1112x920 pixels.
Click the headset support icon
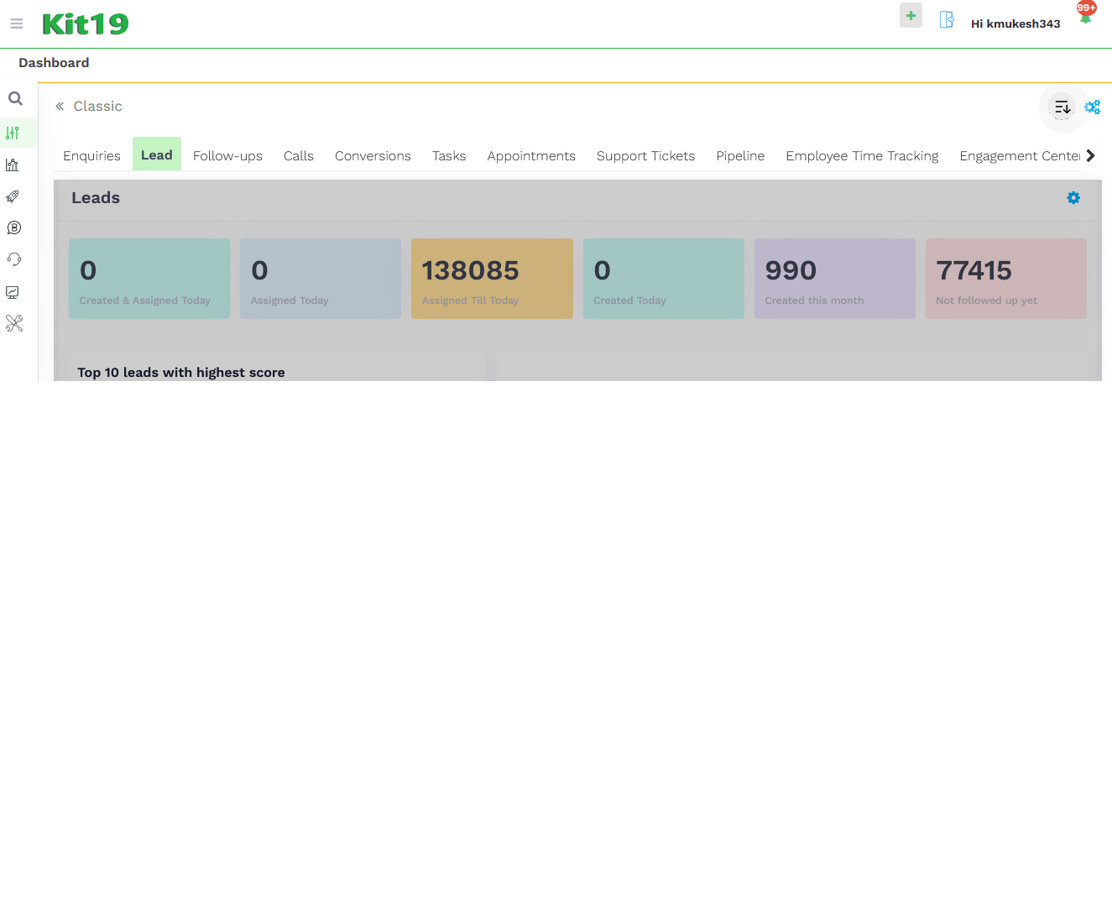pyautogui.click(x=13, y=259)
